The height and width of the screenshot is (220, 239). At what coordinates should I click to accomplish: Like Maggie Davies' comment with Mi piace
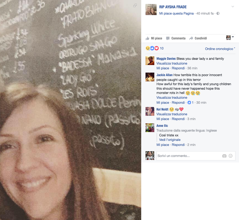click(163, 68)
